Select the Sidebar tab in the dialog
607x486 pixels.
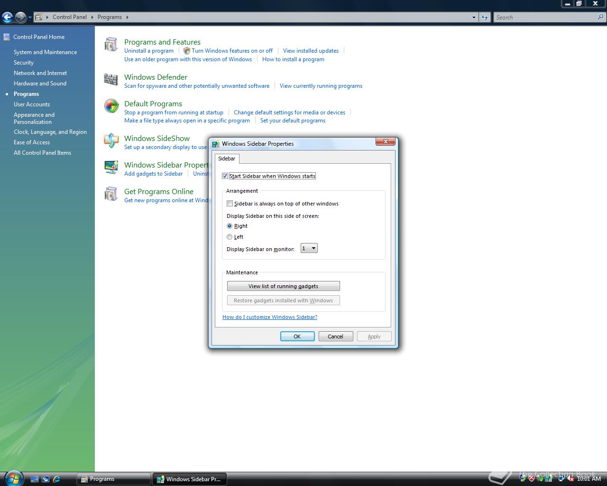[x=227, y=159]
